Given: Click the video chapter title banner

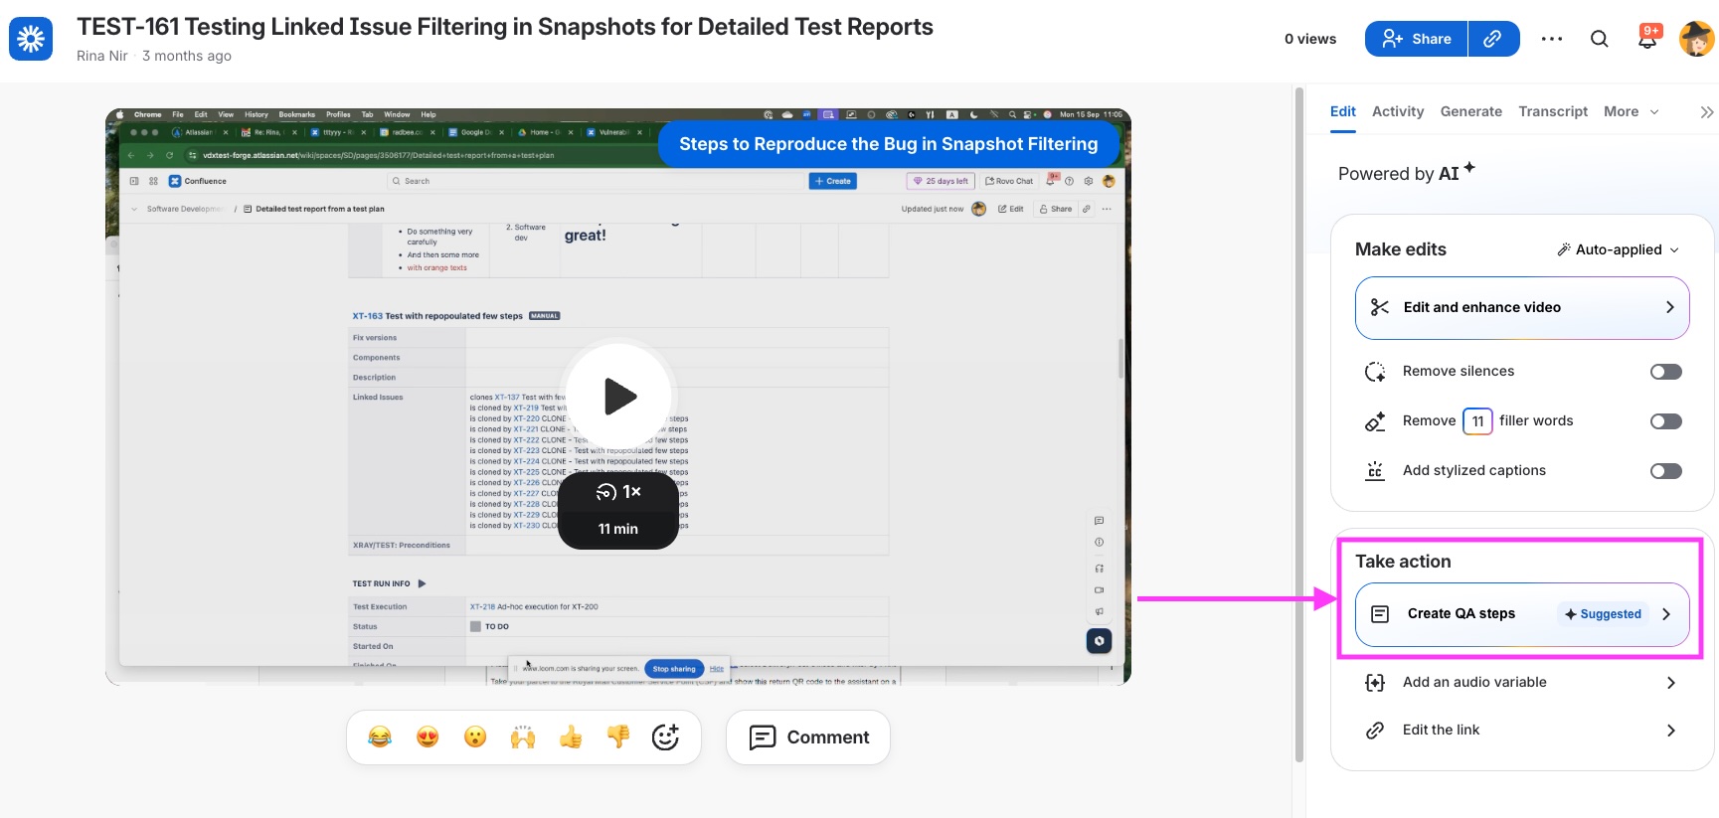Looking at the screenshot, I should point(889,144).
